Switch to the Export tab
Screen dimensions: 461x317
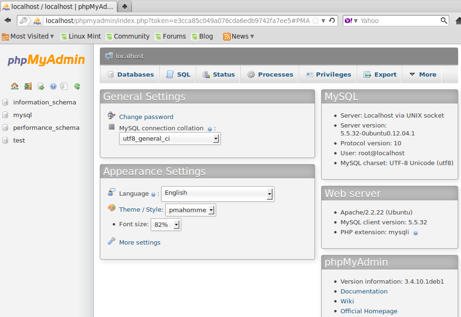(x=380, y=75)
